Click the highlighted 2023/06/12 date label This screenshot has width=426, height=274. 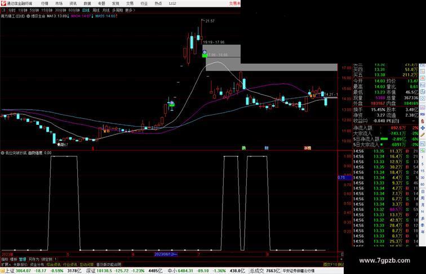pyautogui.click(x=166, y=254)
